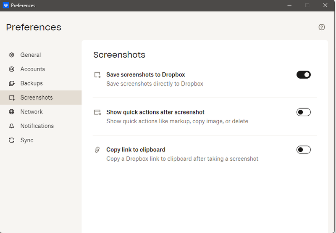Click the General gear icon in sidebar
The image size is (336, 233).
coord(12,55)
